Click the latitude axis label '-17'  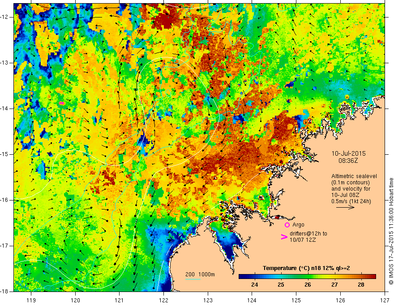pos(5,246)
